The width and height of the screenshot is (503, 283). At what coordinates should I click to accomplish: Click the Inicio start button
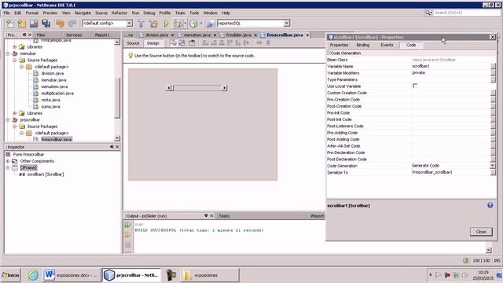coord(10,275)
